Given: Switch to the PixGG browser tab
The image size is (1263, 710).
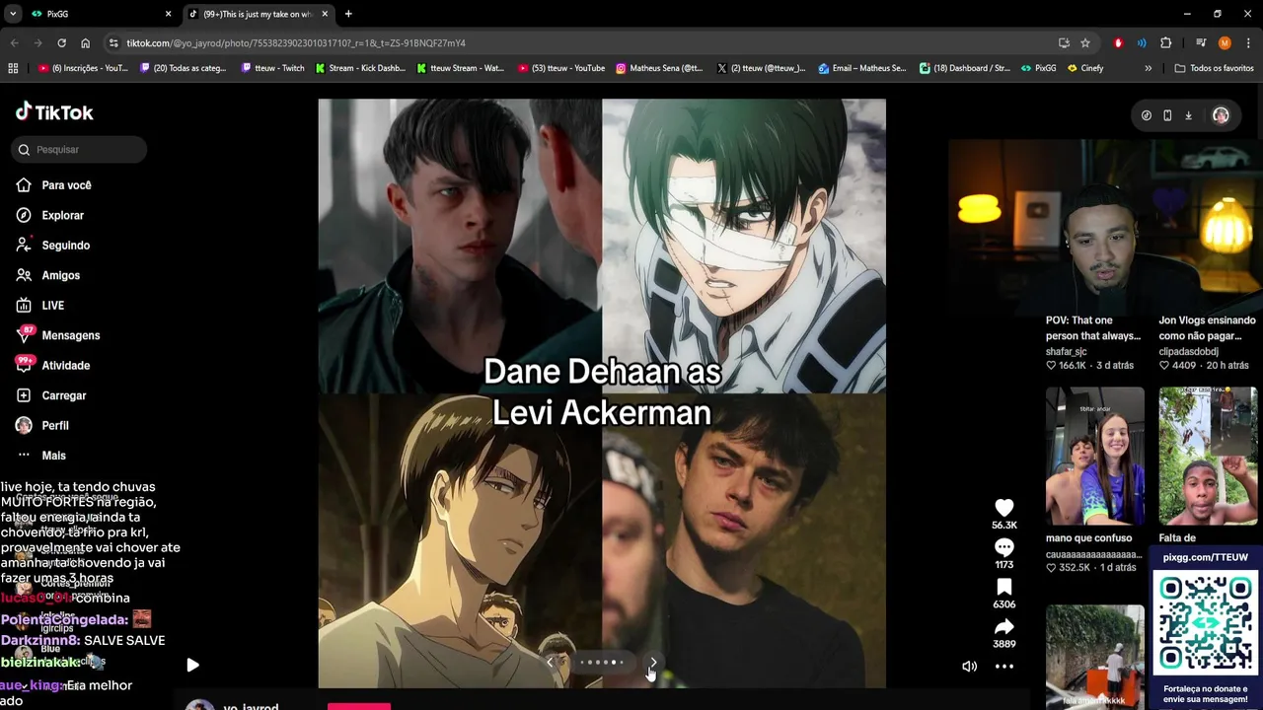Looking at the screenshot, I should [x=99, y=14].
